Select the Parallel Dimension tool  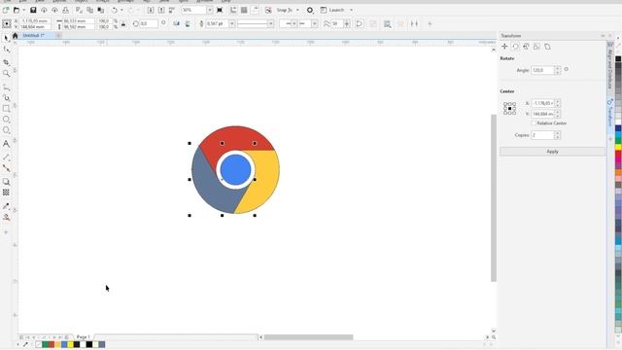6,157
